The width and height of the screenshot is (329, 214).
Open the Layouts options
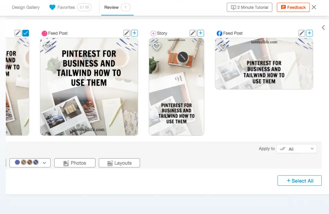coord(119,163)
